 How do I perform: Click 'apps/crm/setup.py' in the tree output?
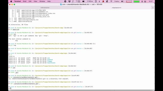pos(25,21)
